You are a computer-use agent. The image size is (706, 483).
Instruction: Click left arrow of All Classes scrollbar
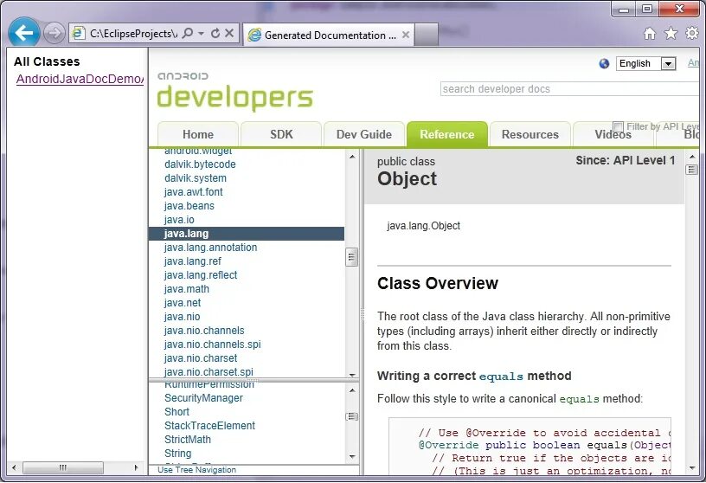(14, 467)
